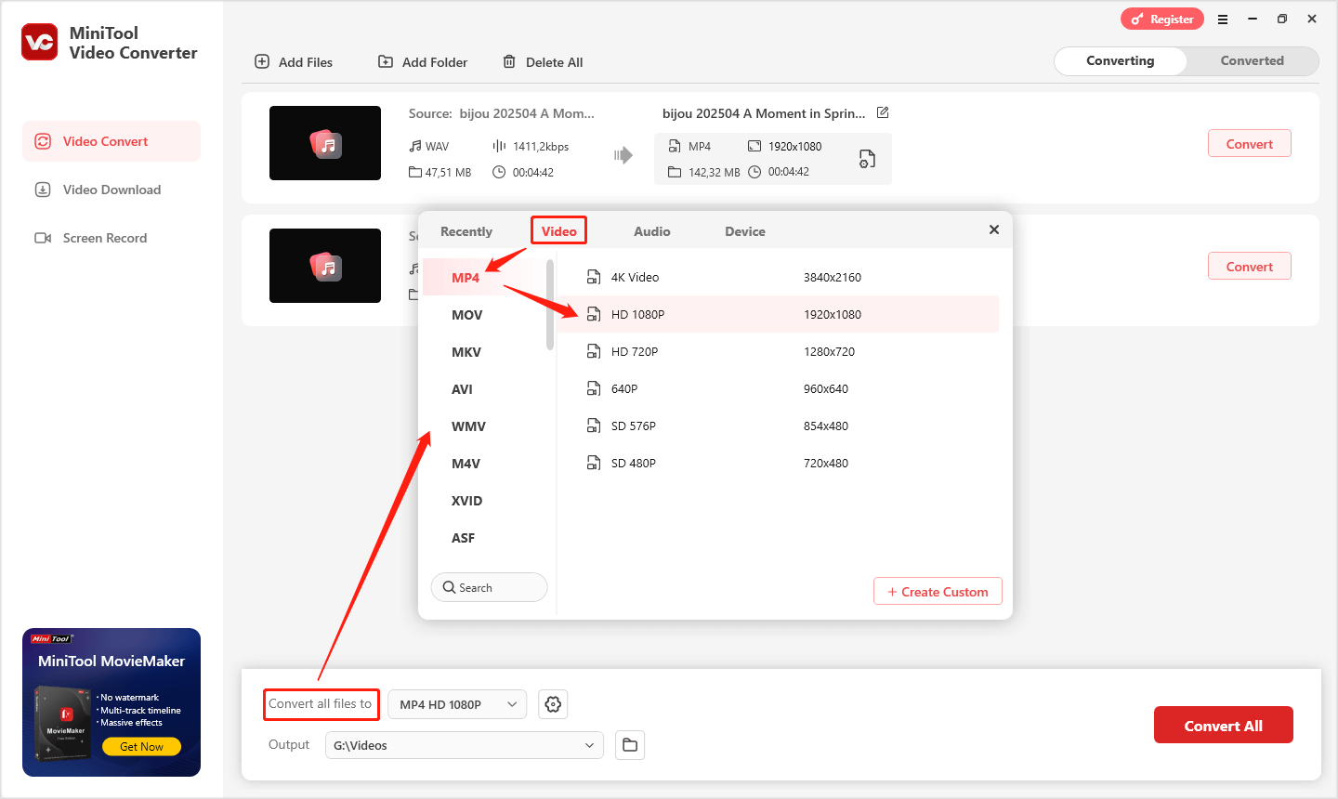Image resolution: width=1338 pixels, height=799 pixels.
Task: Open the Video Convert sidebar section
Action: point(111,141)
